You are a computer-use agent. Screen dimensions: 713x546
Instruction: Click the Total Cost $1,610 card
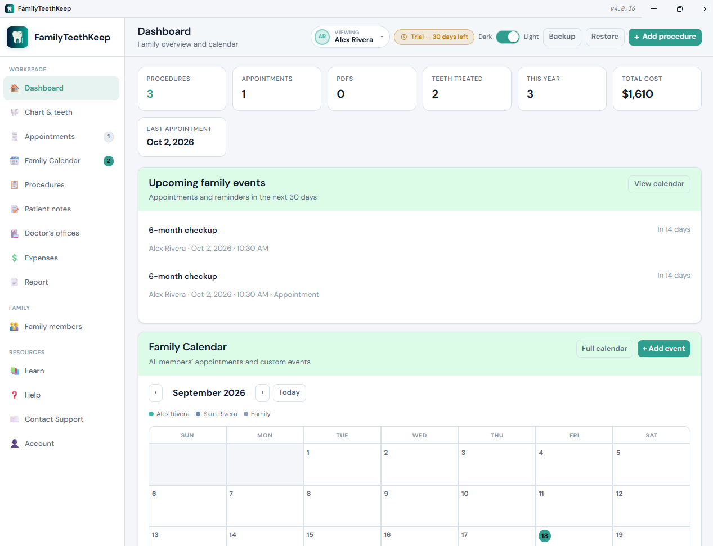click(x=657, y=89)
